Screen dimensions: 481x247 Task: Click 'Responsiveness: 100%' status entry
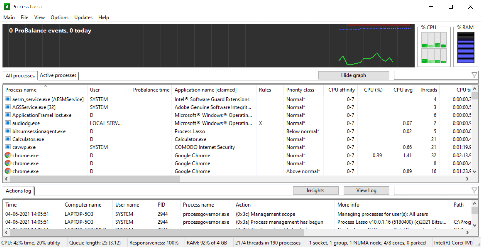154,243
